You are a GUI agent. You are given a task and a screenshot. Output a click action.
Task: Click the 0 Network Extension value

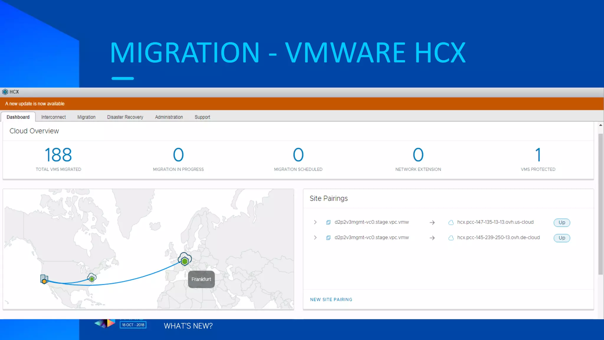tap(418, 155)
